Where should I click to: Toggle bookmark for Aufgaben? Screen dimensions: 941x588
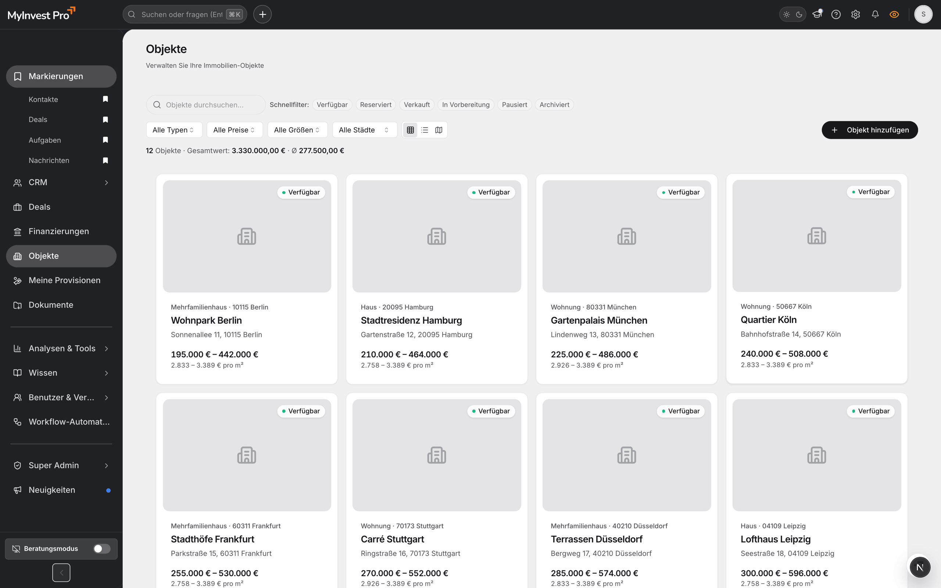tap(105, 140)
